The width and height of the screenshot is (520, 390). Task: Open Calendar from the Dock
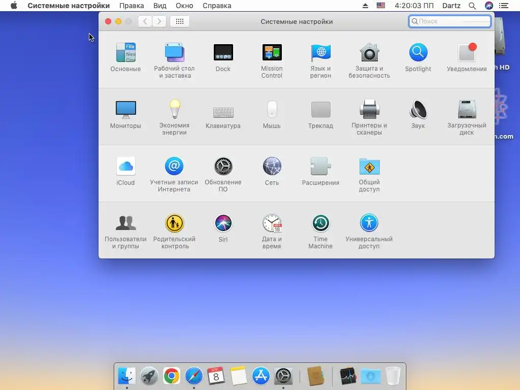(216, 376)
